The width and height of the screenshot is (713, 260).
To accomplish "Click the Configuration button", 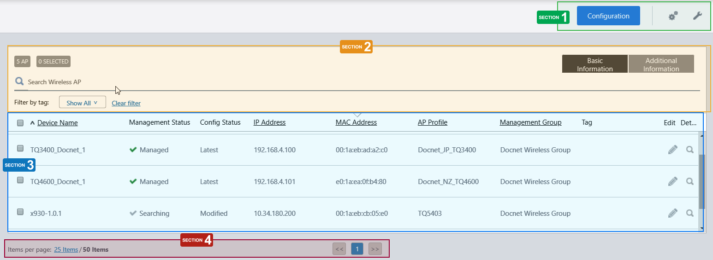I will point(608,16).
